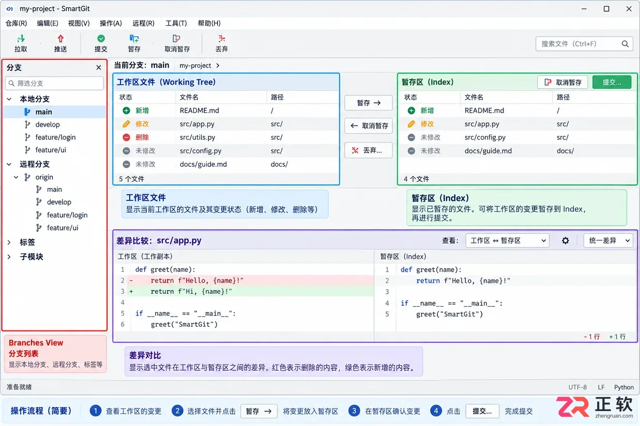Click the 搜索文件 search field
This screenshot has height=426, width=640.
click(x=584, y=44)
